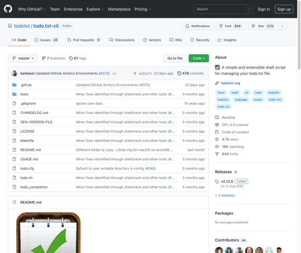Click the Notifications bell icon
Image resolution: width=301 pixels, height=253 pixels.
187,26
